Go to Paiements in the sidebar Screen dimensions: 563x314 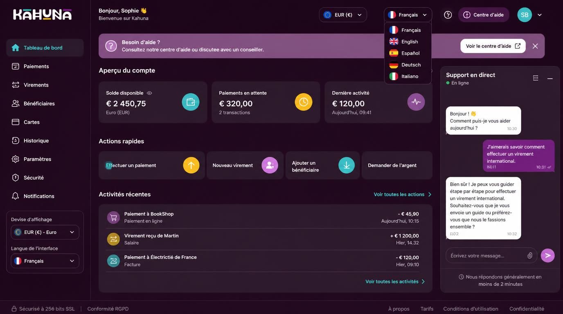(45, 66)
